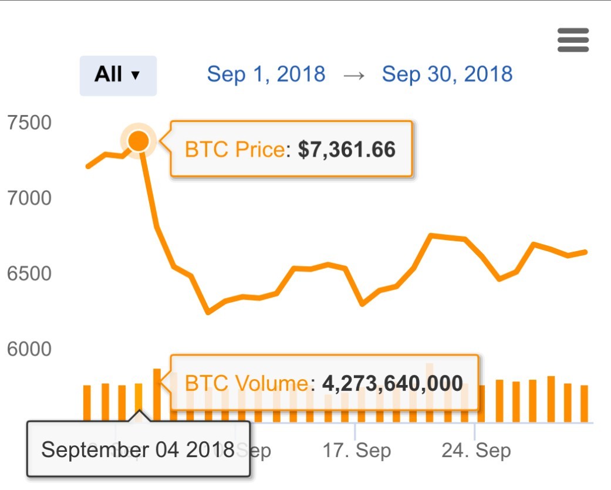Click the Sep 1, 2018 start date
Image resolution: width=611 pixels, height=490 pixels.
266,74
